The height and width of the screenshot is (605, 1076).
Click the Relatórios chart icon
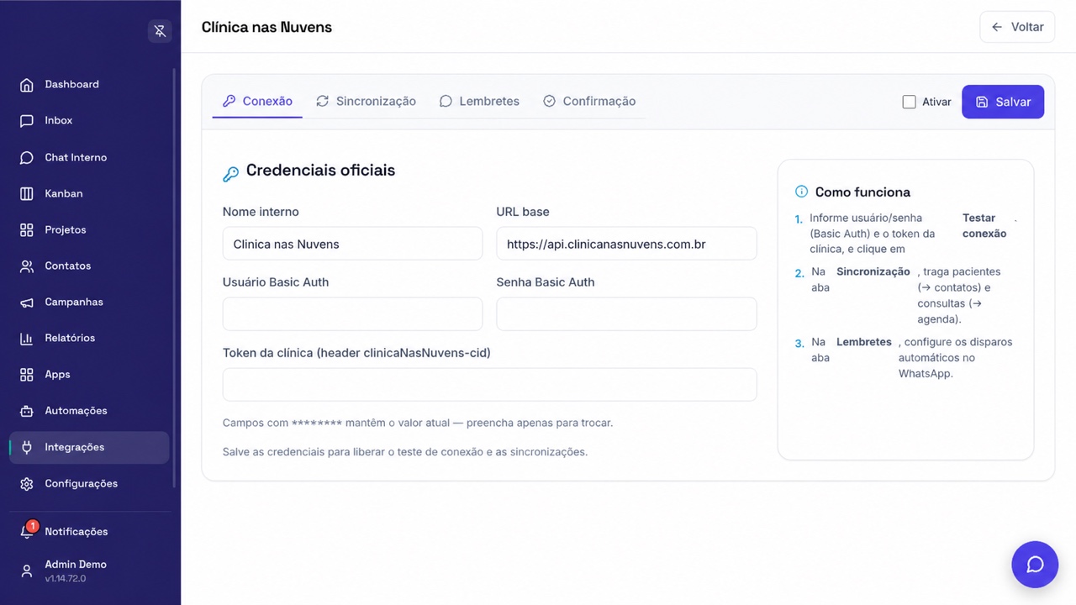click(27, 339)
